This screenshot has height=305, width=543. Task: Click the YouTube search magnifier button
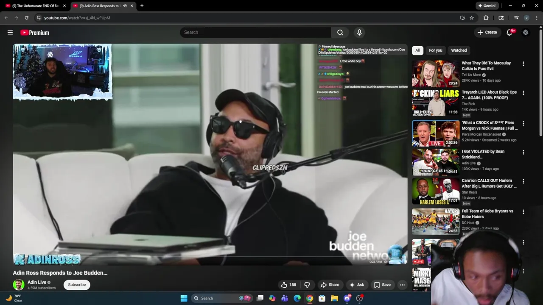tap(340, 33)
